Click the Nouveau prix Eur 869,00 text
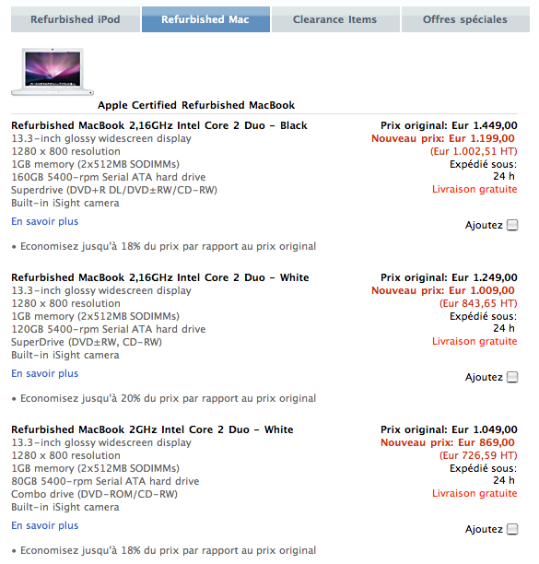Image resolution: width=539 pixels, height=564 pixels. [448, 443]
